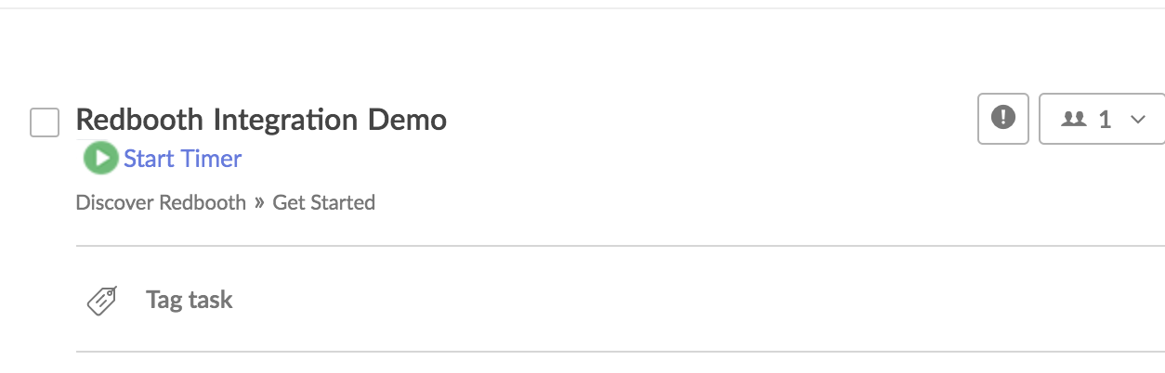Screen dimensions: 1165x373
Task: Open the assigned users list showing 1
Action: click(x=1102, y=119)
